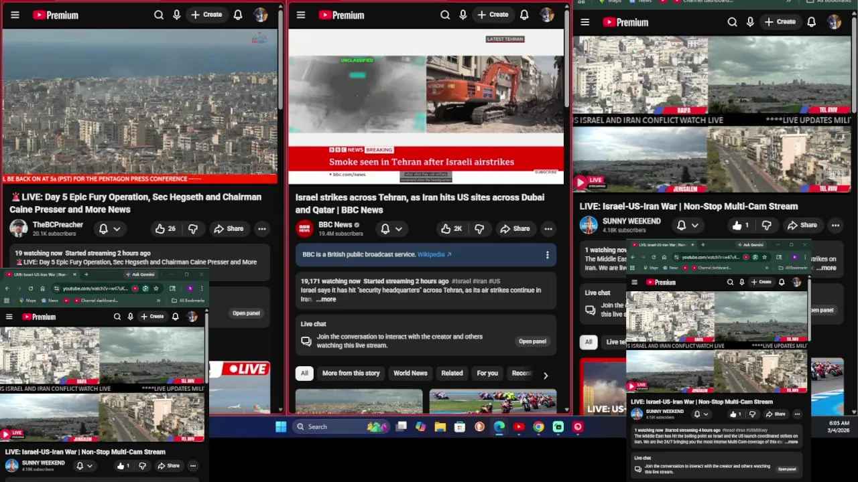Open more actions in top-right SUNNY WEEKEND window
858x482 pixels.
point(835,226)
